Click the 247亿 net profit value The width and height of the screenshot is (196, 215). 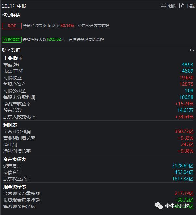187,145
